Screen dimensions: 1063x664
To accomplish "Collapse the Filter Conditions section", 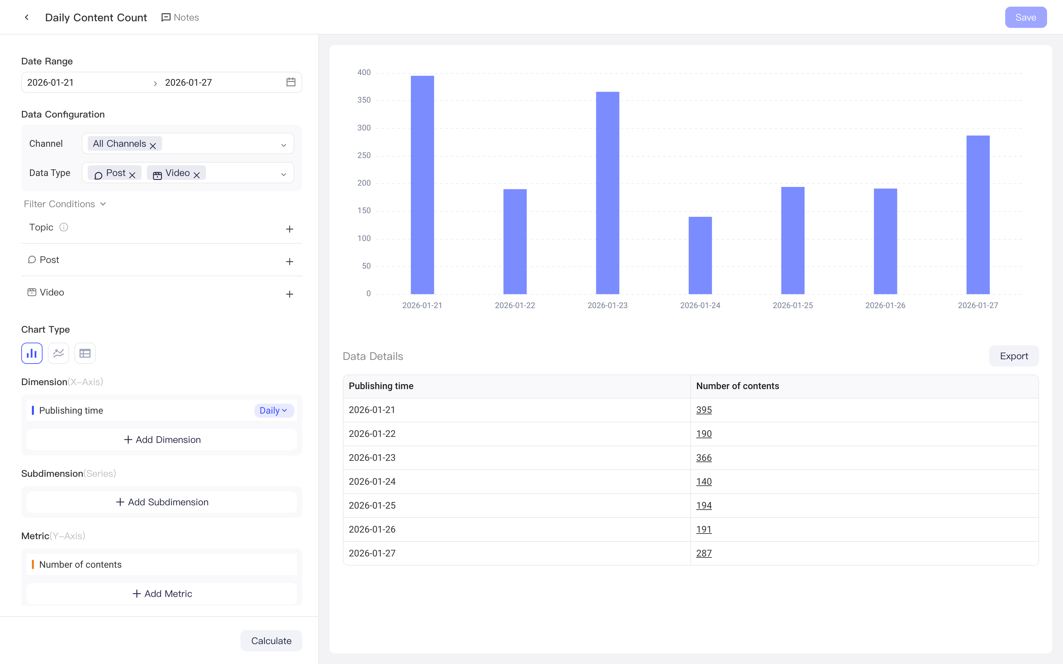I will pyautogui.click(x=65, y=204).
